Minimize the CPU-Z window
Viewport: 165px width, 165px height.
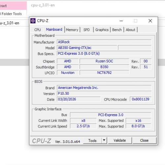[x=121, y=21]
